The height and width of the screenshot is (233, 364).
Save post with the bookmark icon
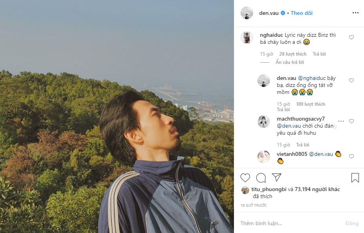(355, 178)
